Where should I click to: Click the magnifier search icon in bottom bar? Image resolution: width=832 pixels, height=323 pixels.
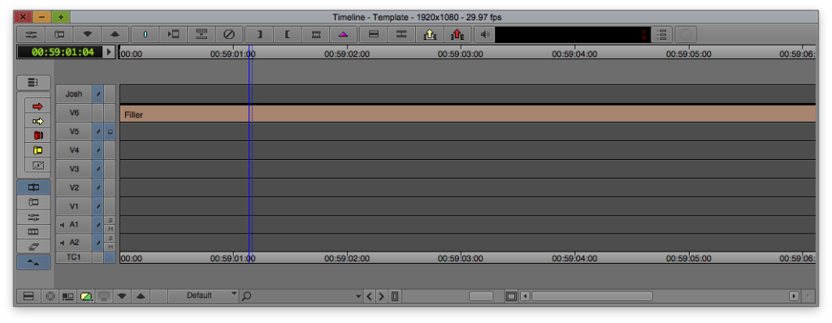pos(246,296)
